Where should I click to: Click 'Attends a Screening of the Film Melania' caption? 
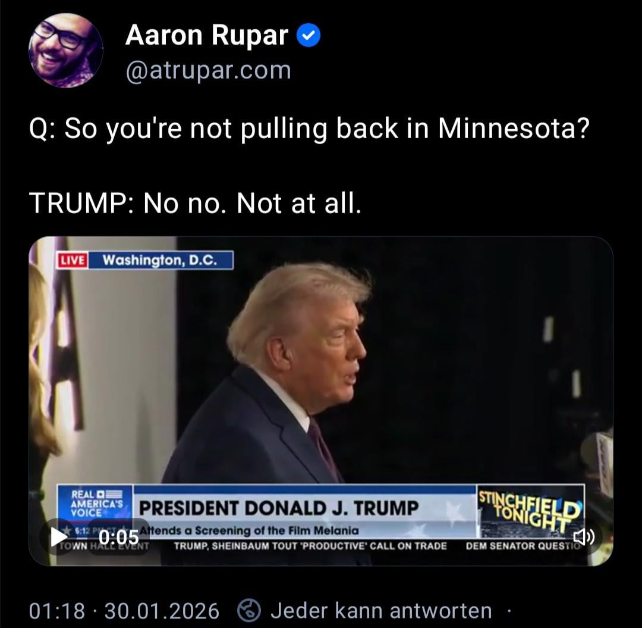pos(249,530)
